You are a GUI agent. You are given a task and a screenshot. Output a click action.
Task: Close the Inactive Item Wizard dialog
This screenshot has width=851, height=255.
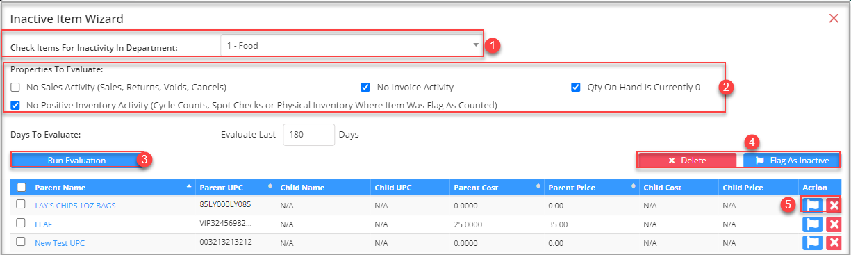[834, 18]
